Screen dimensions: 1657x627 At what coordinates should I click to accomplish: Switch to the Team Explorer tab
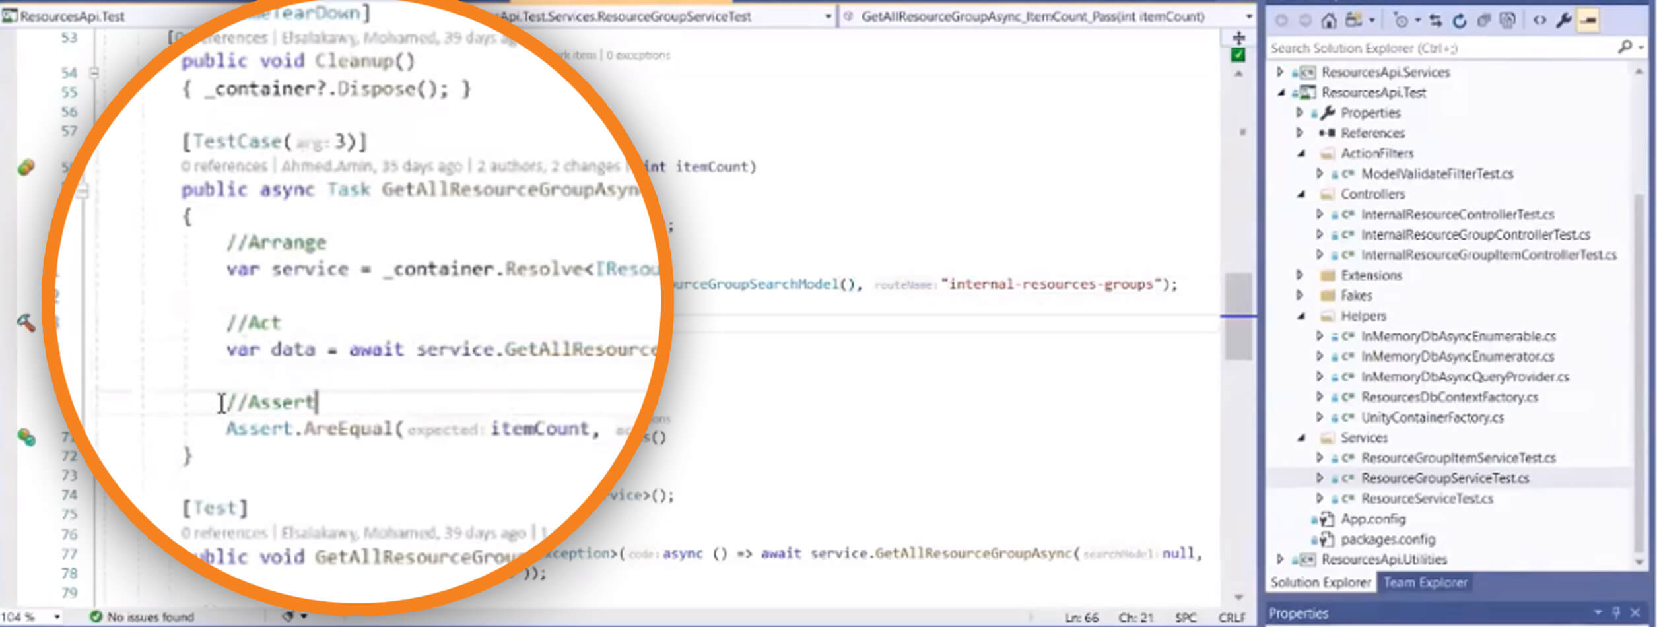coord(1426,582)
